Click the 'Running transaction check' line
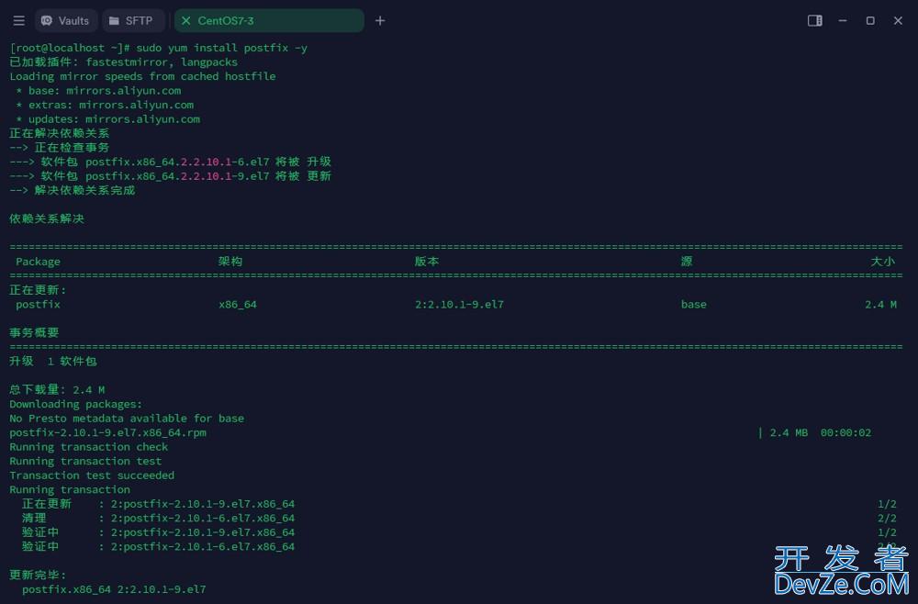This screenshot has height=604, width=918. click(x=89, y=447)
